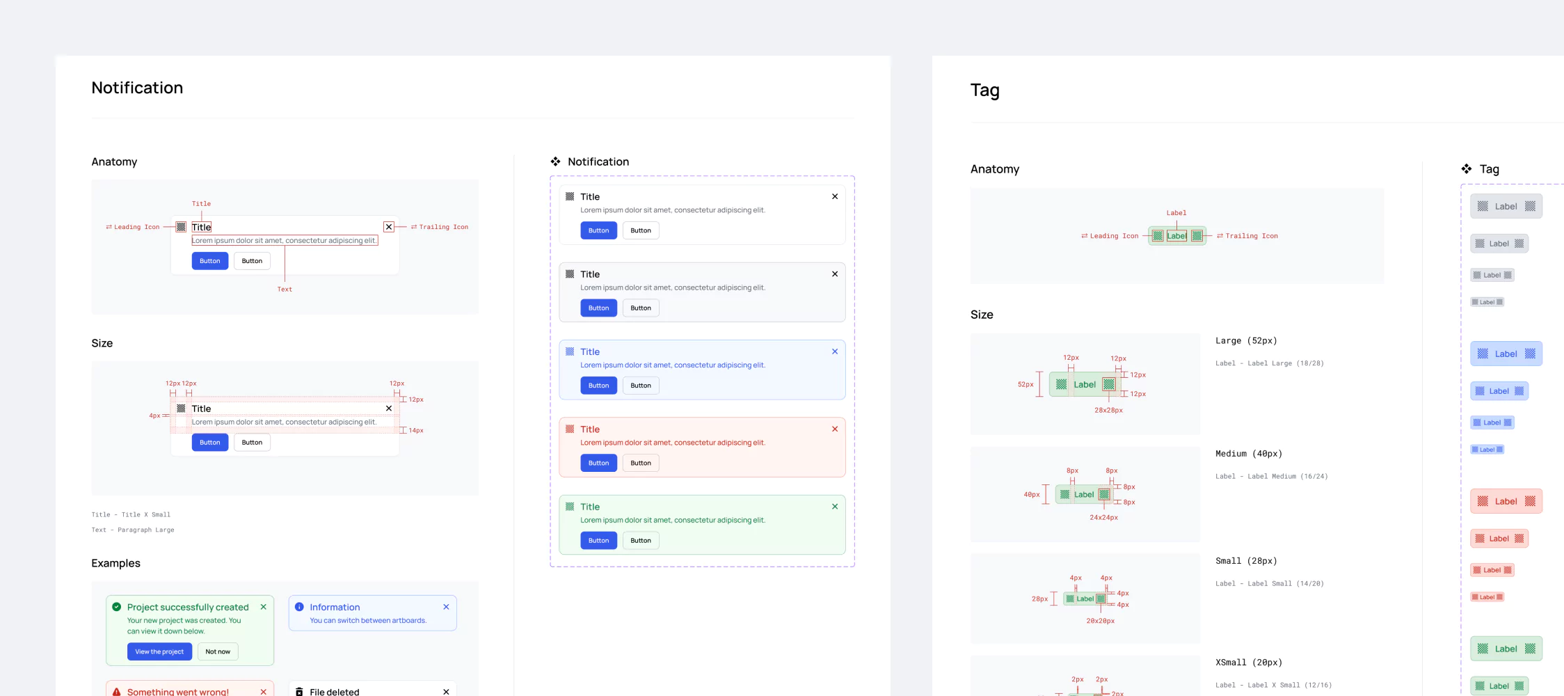Click the blue Button in the Notification Anatomy diagram

[210, 261]
